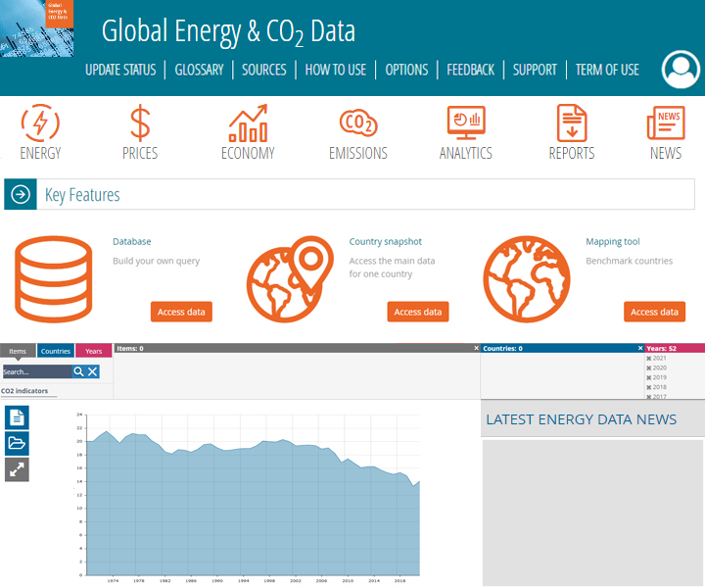Image resolution: width=705 pixels, height=588 pixels.
Task: Open the Prices dollar icon
Action: click(140, 123)
